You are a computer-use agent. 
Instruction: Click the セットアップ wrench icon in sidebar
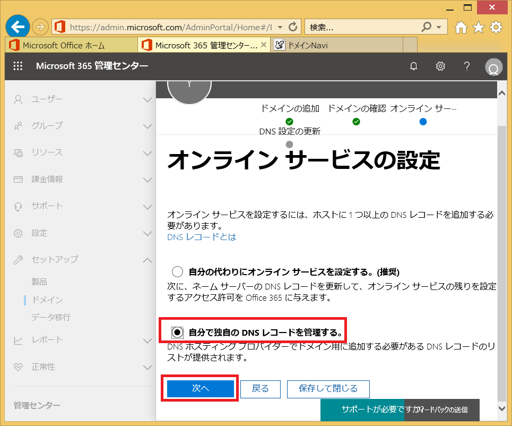pos(18,260)
